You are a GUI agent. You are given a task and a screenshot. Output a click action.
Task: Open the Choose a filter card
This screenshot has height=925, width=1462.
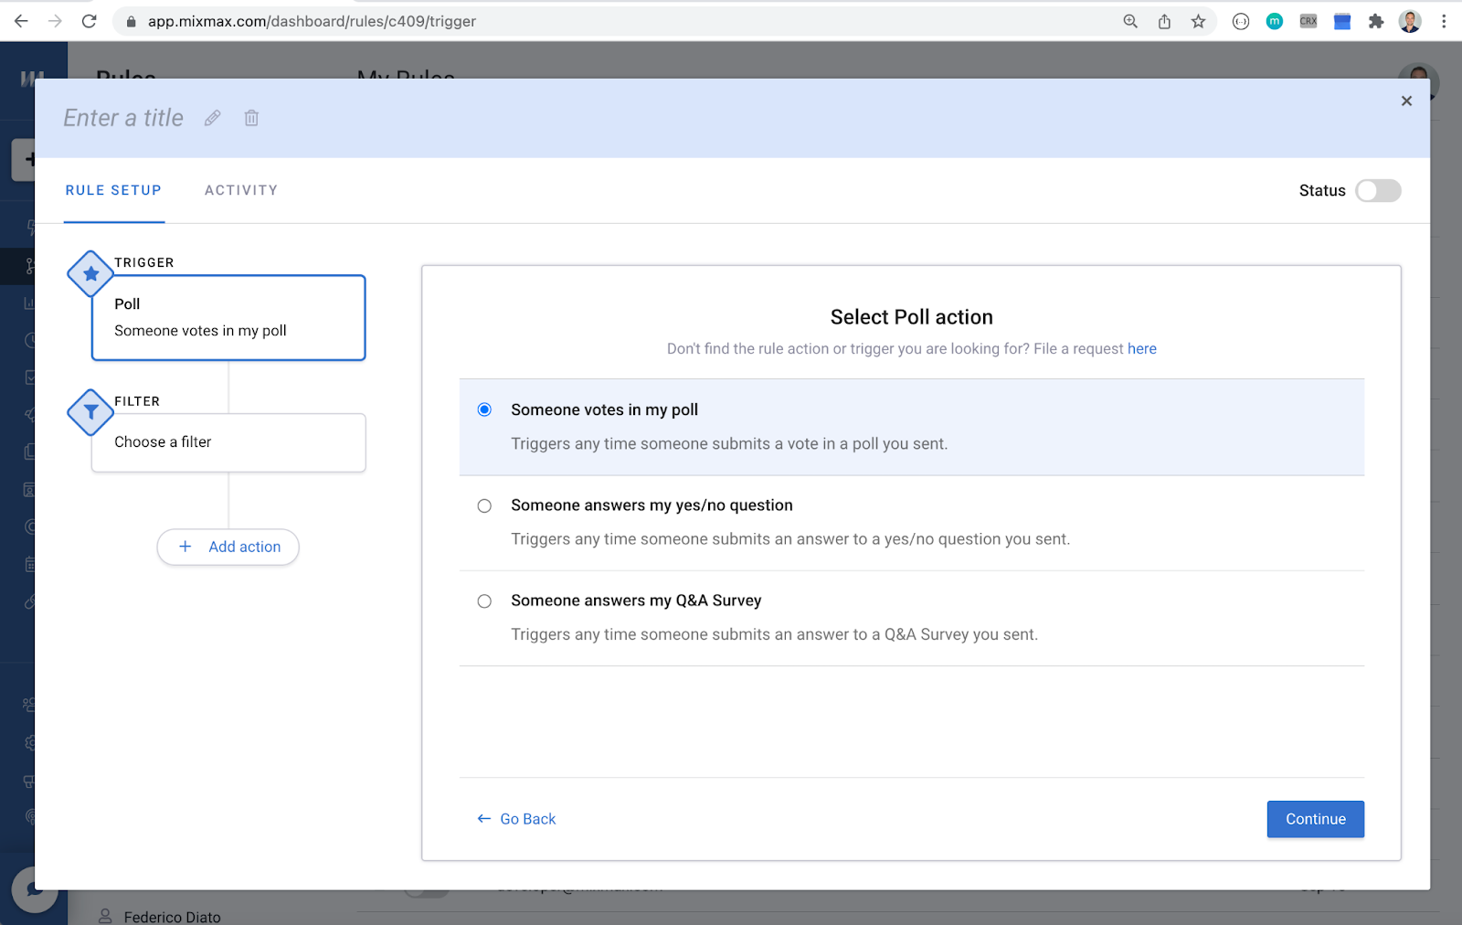click(228, 442)
